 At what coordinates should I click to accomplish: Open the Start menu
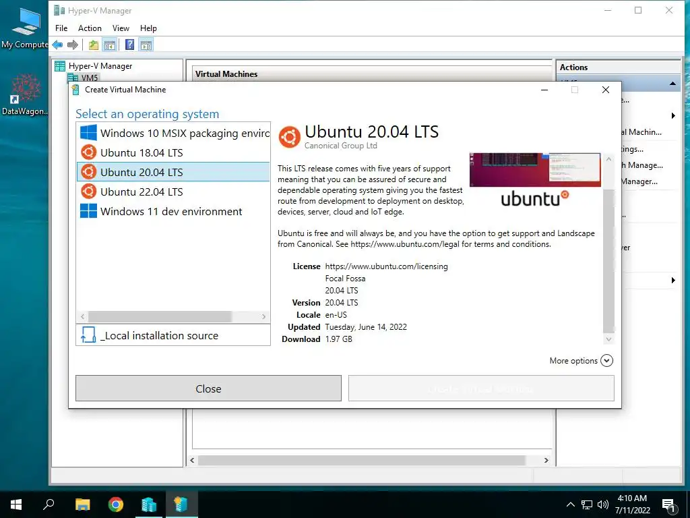[x=16, y=505]
